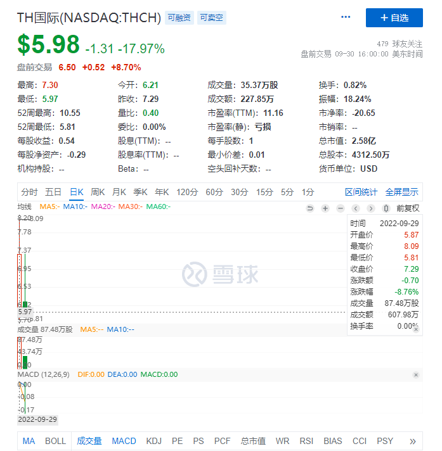Viewport: 442px width, 451px height.
Task: Select the 年K chart tab
Action: click(162, 192)
